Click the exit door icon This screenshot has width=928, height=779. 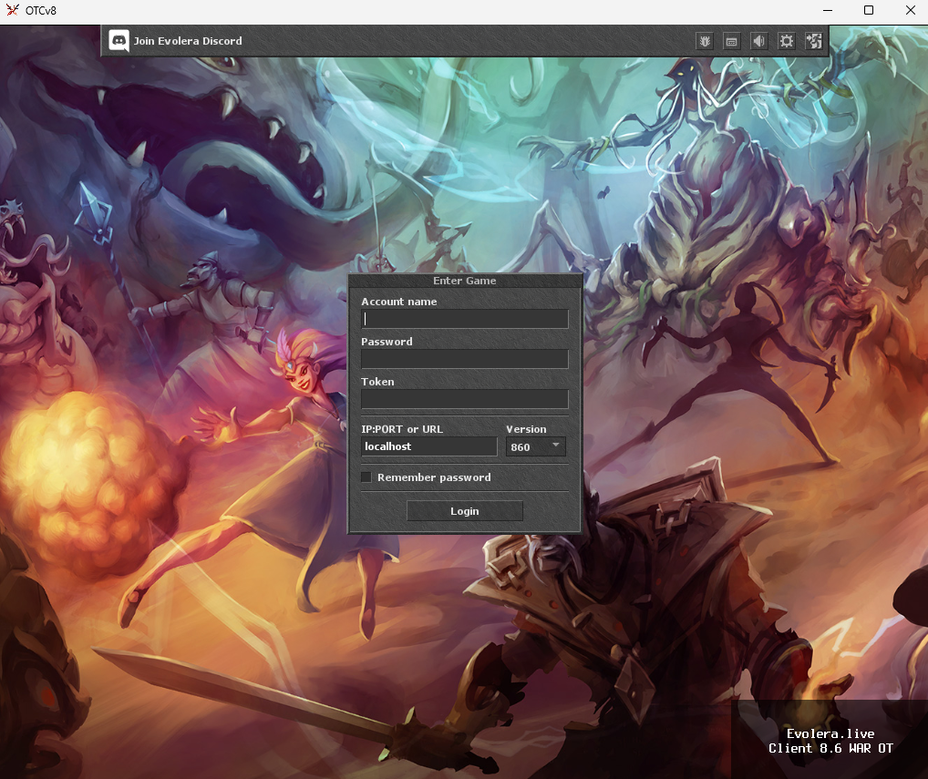(814, 41)
